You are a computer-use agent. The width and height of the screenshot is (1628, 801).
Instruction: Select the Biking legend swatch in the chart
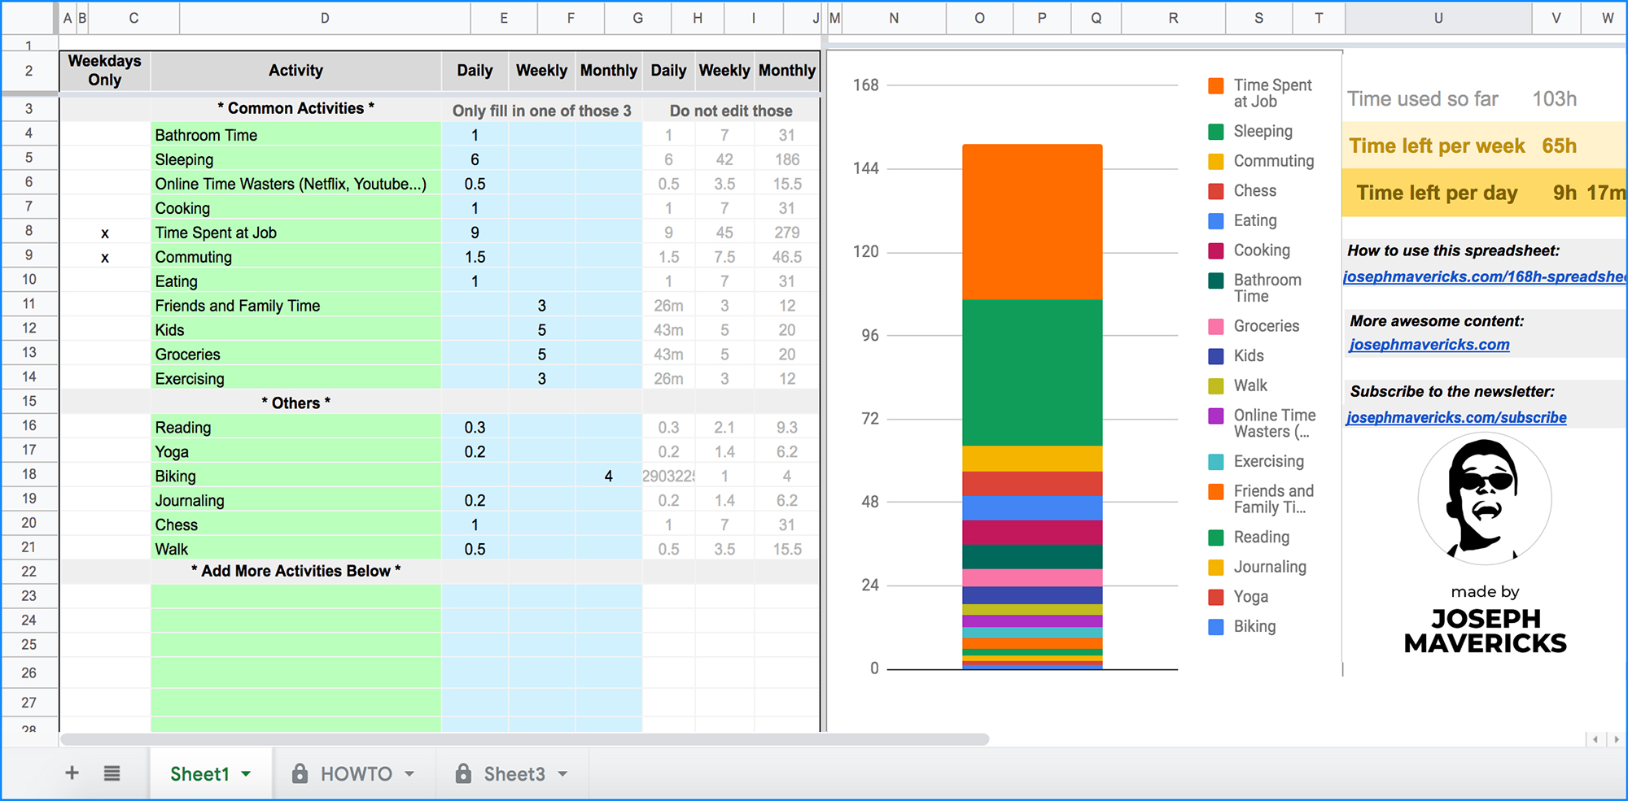point(1214,626)
